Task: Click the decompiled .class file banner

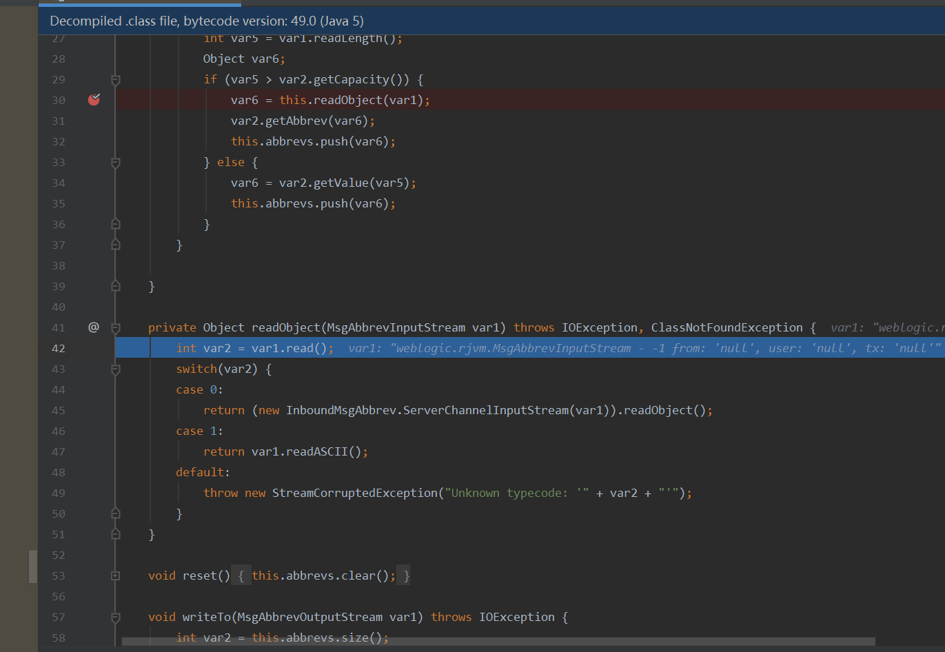Action: (491, 21)
